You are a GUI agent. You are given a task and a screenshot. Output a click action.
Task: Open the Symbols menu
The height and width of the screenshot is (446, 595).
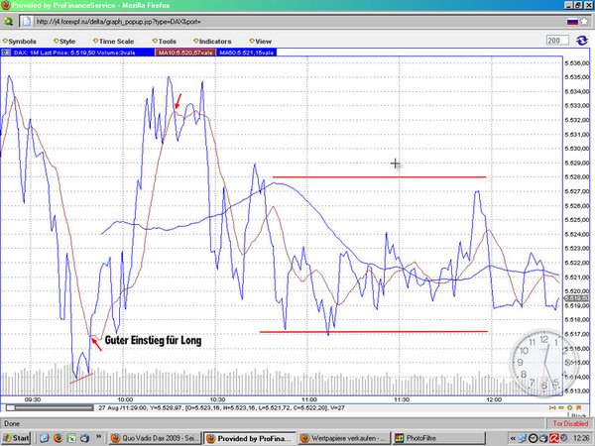20,41
